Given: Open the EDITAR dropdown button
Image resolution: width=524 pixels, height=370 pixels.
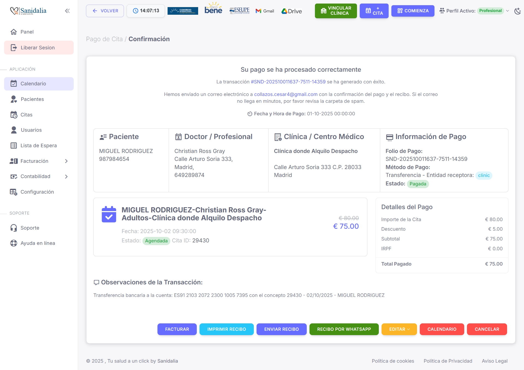Looking at the screenshot, I should pyautogui.click(x=399, y=329).
